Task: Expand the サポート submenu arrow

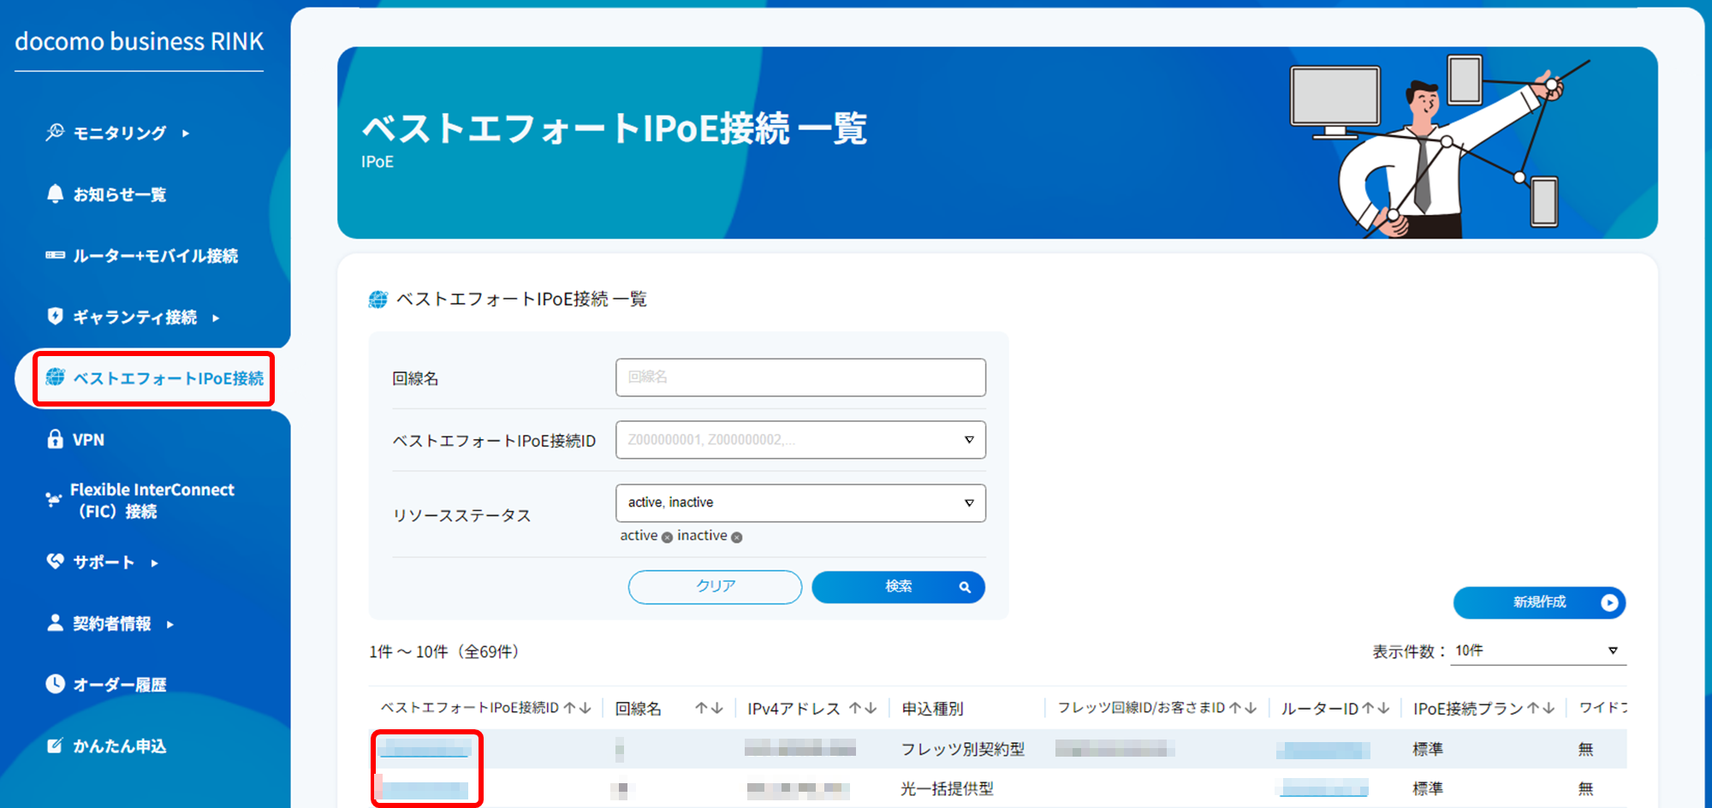Action: pos(154,563)
